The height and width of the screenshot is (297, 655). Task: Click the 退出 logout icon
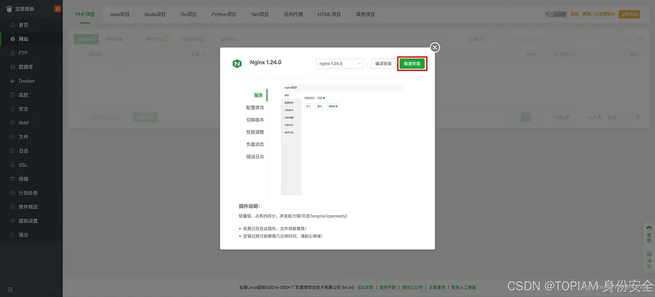tap(12, 235)
